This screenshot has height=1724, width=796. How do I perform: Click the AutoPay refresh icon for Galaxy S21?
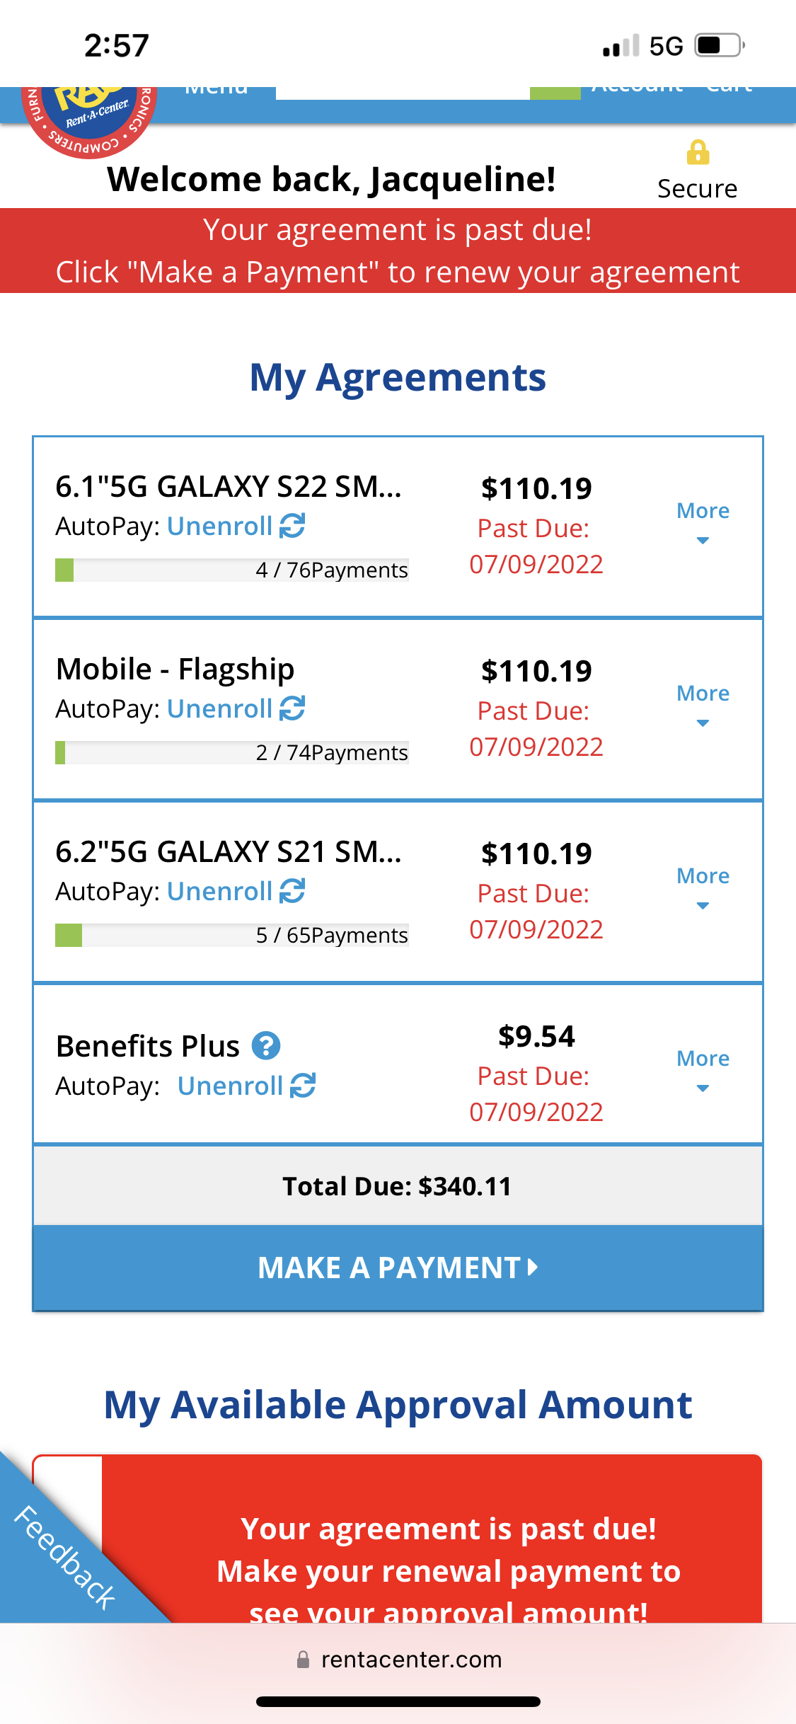click(292, 891)
